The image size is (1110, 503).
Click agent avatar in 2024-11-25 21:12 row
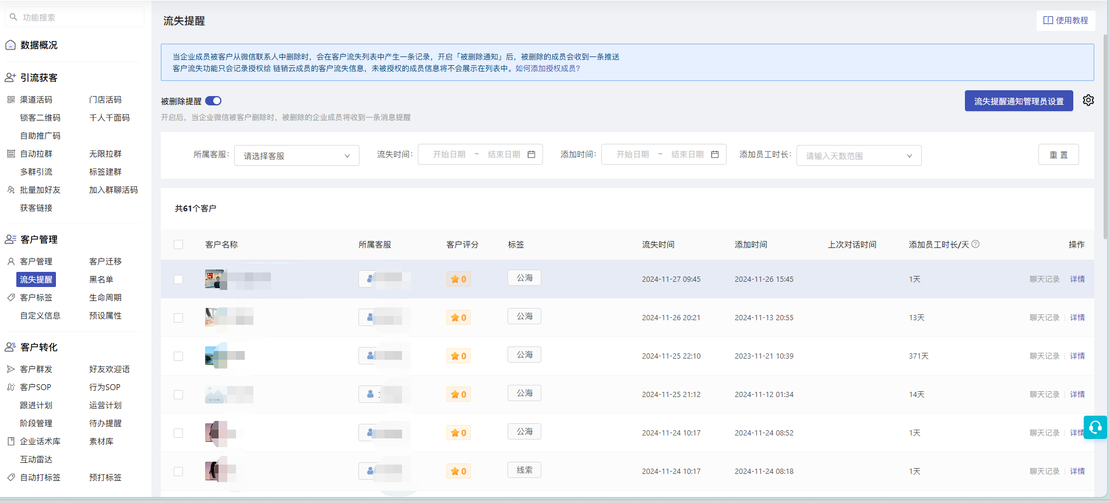coord(370,394)
